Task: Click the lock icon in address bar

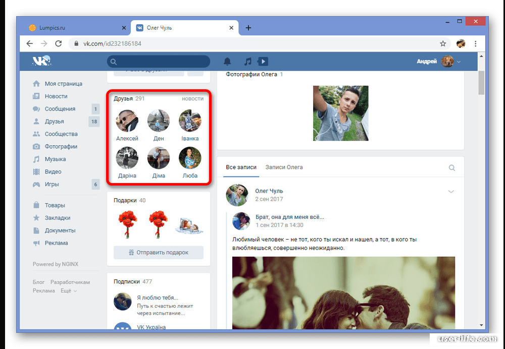Action: (x=76, y=43)
